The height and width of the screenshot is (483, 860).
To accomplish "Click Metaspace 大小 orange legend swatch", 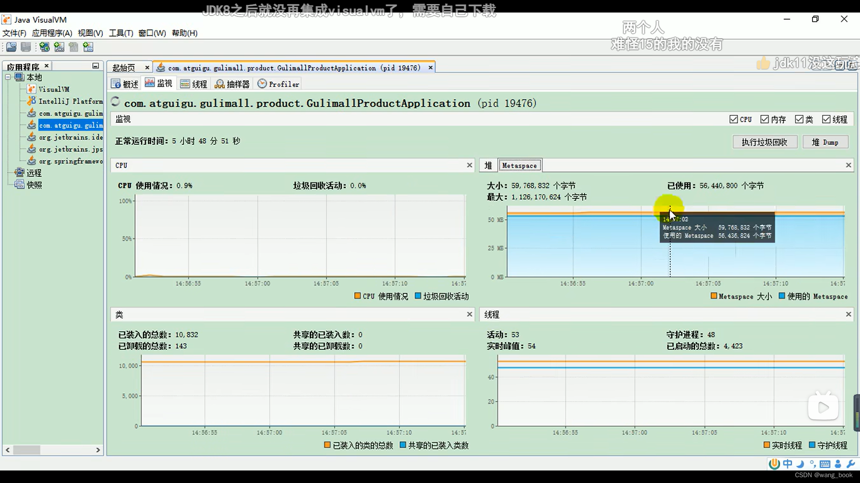I will point(714,296).
